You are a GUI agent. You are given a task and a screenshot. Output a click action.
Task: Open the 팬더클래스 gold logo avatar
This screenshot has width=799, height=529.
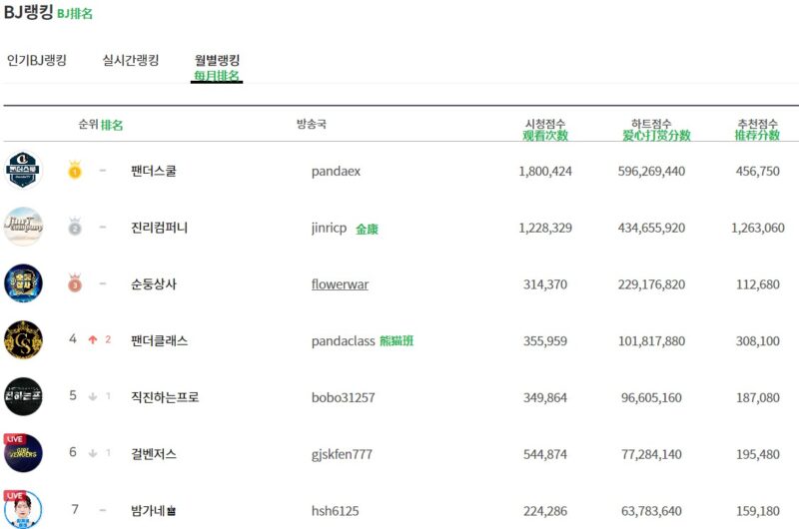click(x=24, y=340)
